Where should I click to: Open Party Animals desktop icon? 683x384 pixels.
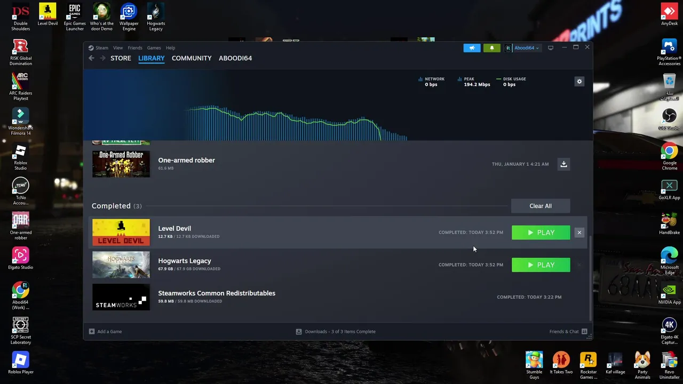pyautogui.click(x=642, y=365)
